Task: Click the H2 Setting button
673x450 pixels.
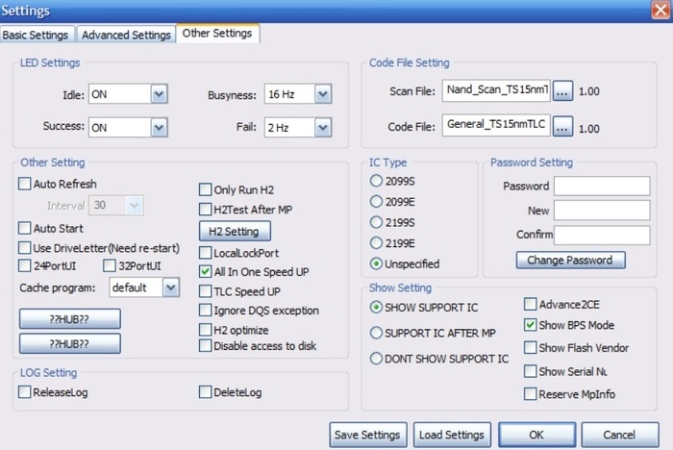Action: pos(235,232)
